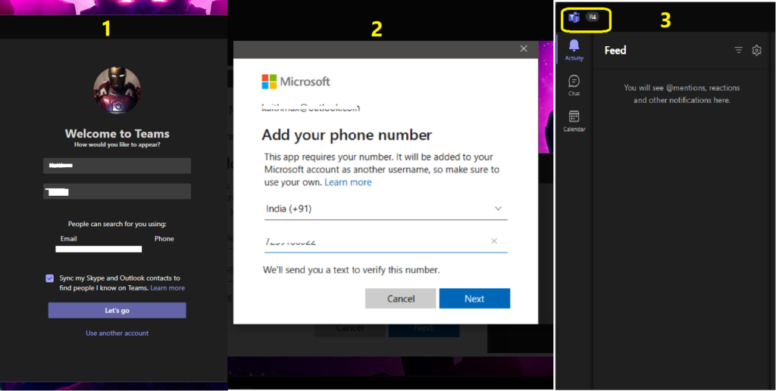The height and width of the screenshot is (391, 776).
Task: Click the R4 badge next to Teams logo
Action: coord(593,17)
